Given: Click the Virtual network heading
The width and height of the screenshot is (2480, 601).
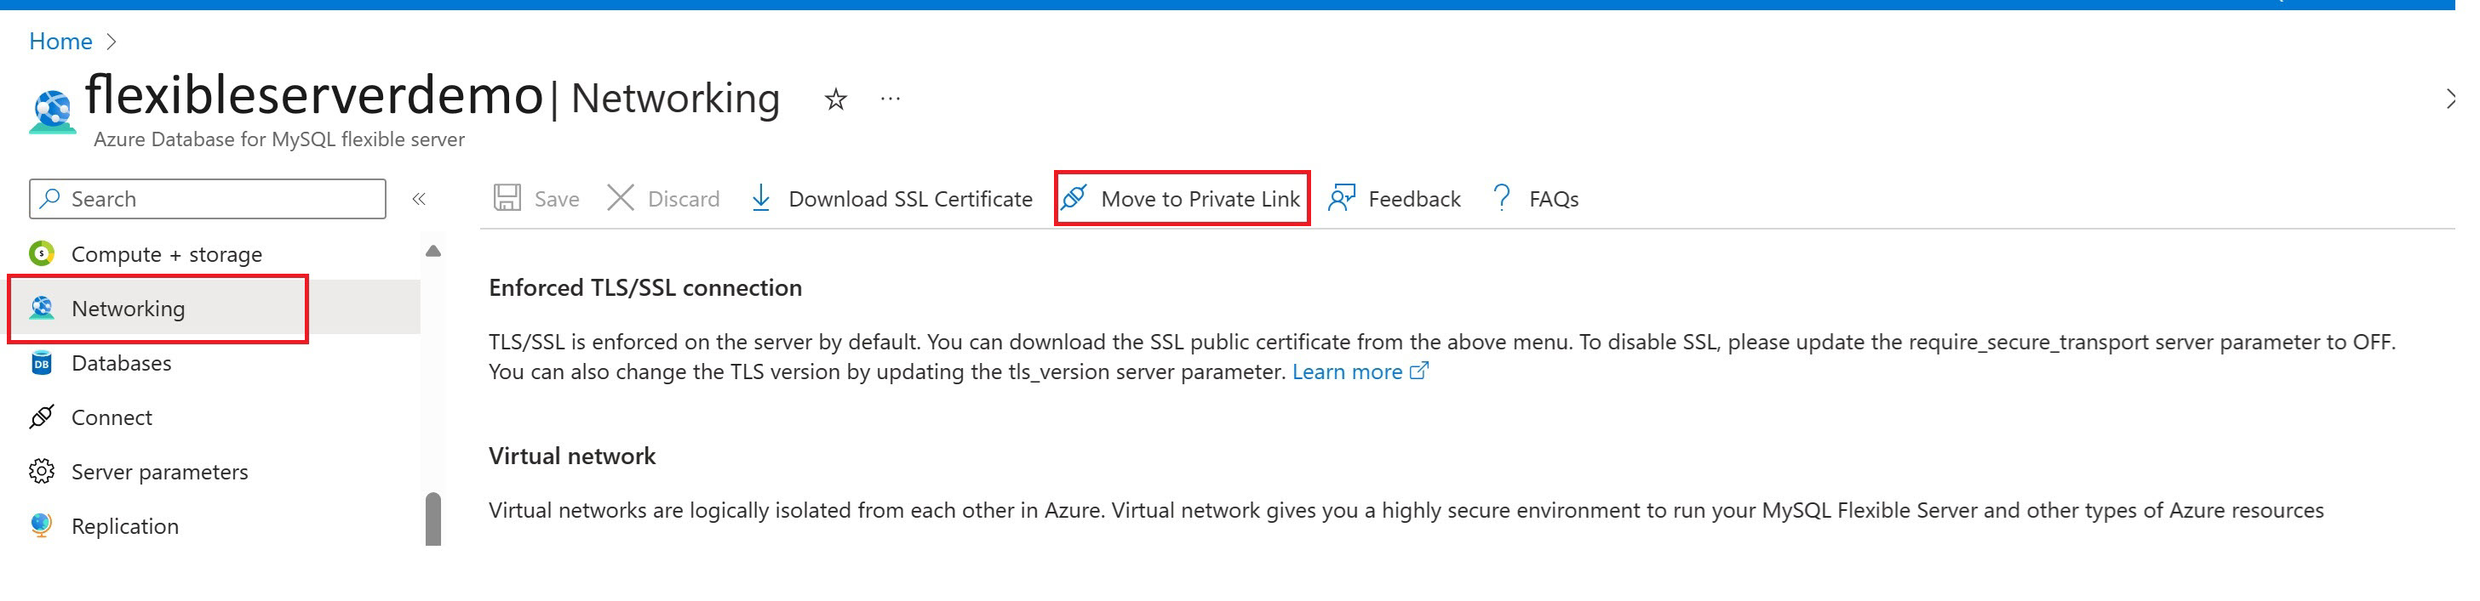Looking at the screenshot, I should pyautogui.click(x=572, y=456).
